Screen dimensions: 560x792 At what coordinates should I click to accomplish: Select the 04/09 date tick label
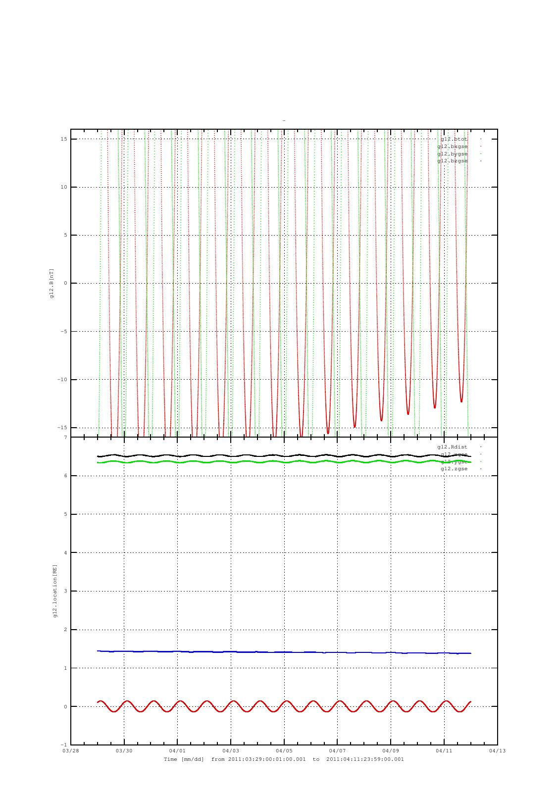(391, 751)
